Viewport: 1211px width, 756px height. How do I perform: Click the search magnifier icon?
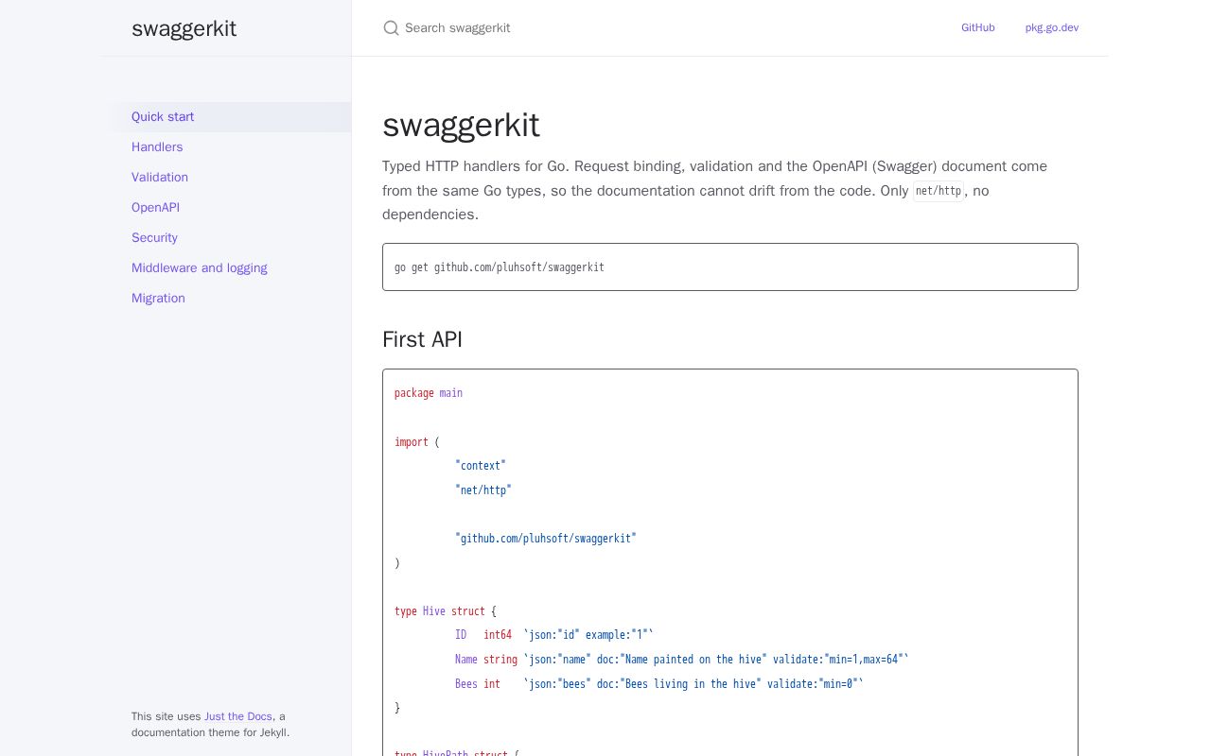[391, 28]
